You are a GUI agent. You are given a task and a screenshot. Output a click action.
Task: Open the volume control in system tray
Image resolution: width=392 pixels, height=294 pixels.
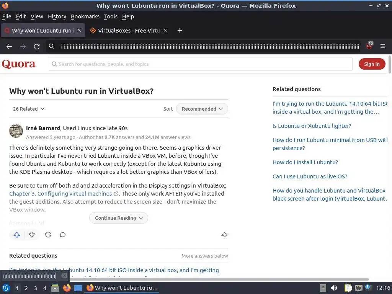[x=334, y=288]
